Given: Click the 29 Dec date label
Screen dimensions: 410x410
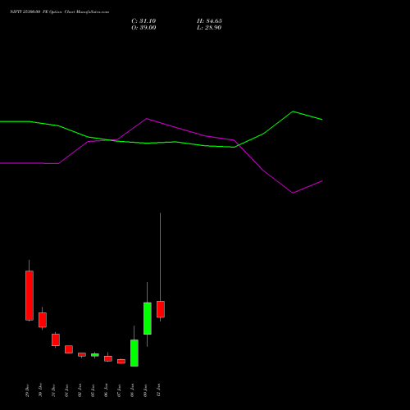Looking at the screenshot, I should click(x=27, y=390).
